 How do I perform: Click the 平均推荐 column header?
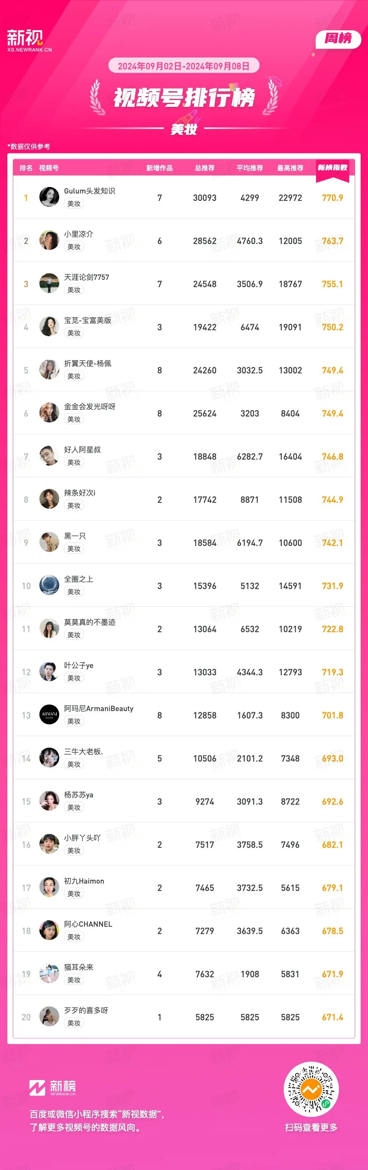250,168
